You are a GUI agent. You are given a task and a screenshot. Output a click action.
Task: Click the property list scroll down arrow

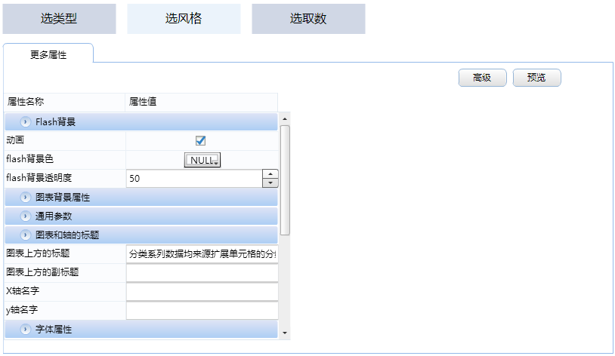pyautogui.click(x=285, y=333)
